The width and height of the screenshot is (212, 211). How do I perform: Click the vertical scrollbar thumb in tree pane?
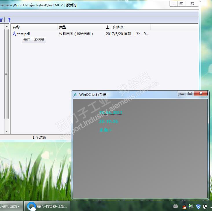(6, 74)
